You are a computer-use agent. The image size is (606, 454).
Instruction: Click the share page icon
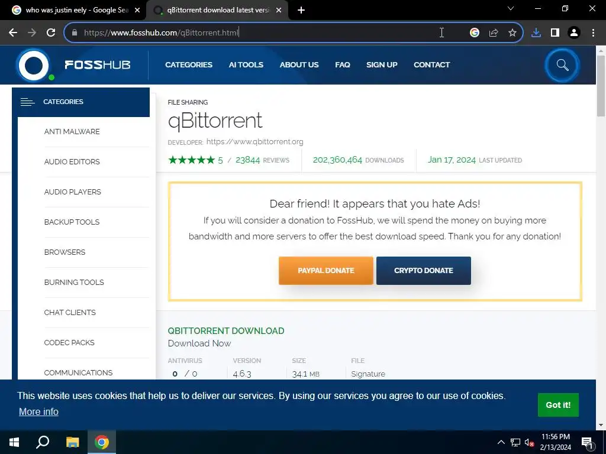point(494,33)
